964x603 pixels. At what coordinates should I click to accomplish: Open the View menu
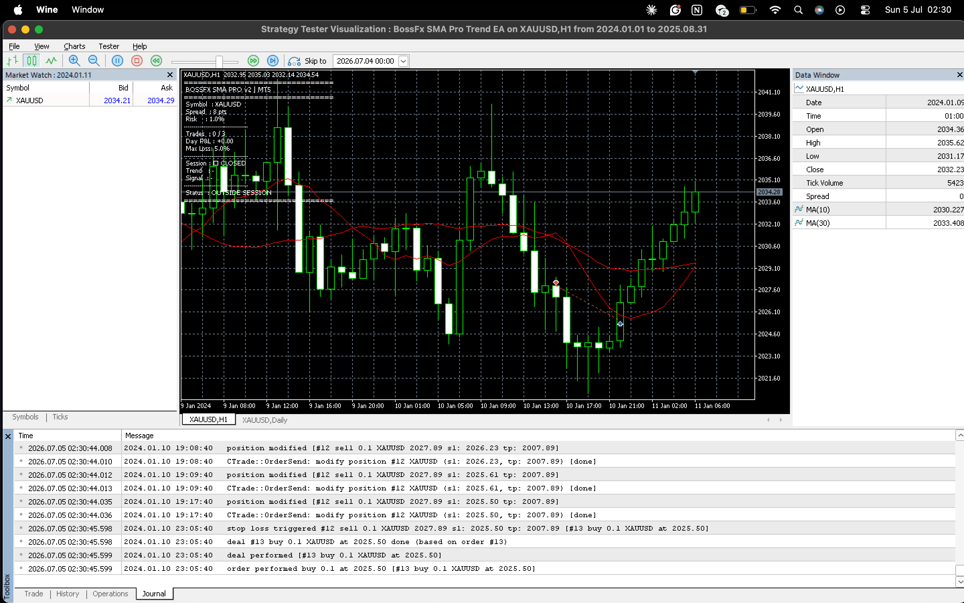click(x=42, y=46)
